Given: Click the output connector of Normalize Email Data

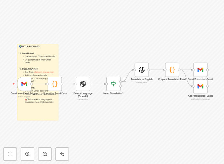Looking at the screenshot, I should 62,84.
